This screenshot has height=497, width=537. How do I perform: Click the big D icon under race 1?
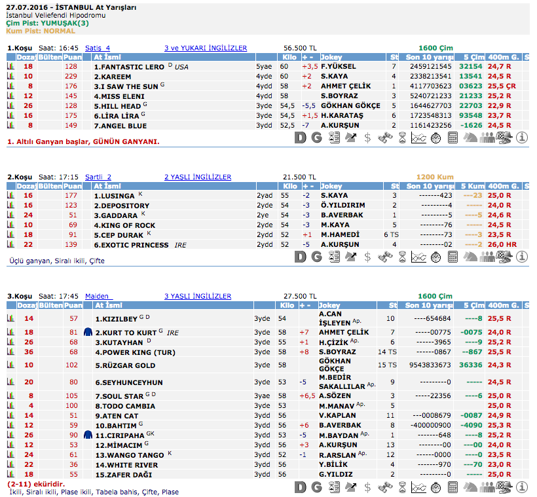[300, 138]
